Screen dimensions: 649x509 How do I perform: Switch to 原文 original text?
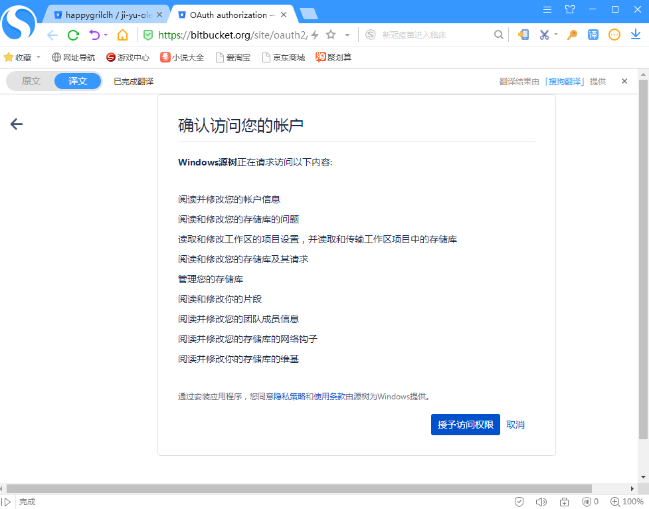[x=31, y=81]
